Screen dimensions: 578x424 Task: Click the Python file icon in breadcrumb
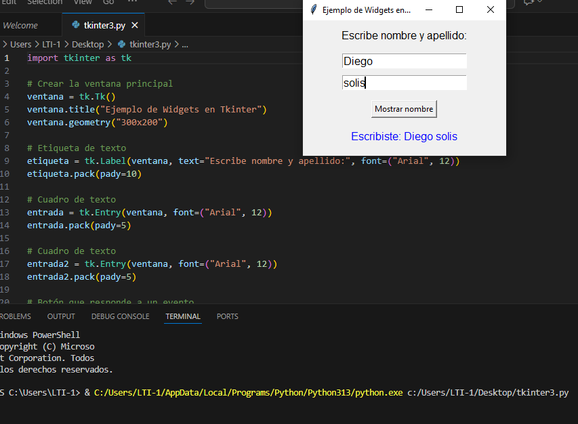point(122,44)
